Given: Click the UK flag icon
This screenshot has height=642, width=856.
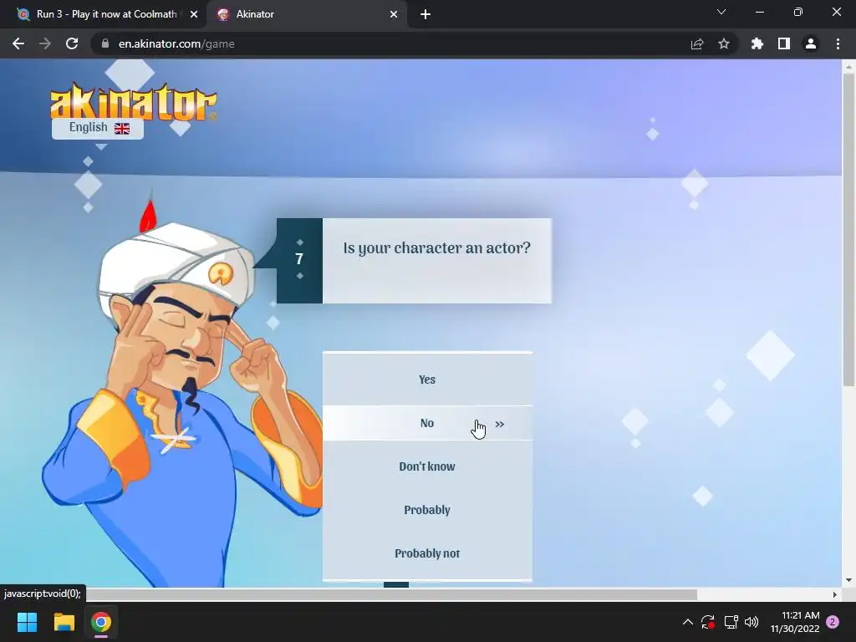Looking at the screenshot, I should [122, 128].
